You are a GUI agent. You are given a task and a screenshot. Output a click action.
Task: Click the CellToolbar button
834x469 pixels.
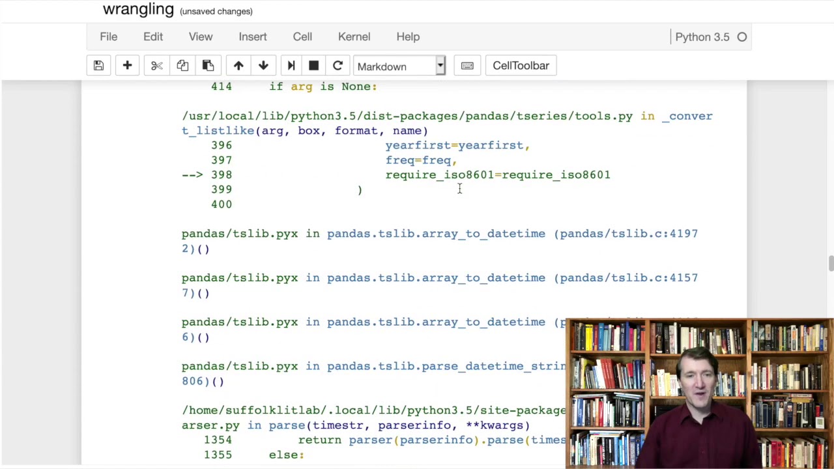point(521,66)
